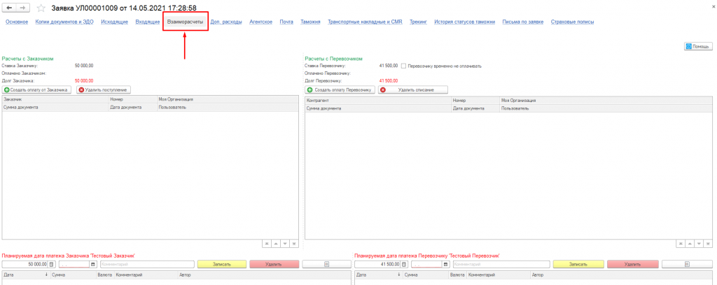
Task: Toggle sort arrow on Заказчик Дата column
Action: [46, 275]
